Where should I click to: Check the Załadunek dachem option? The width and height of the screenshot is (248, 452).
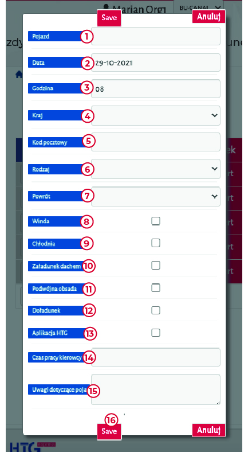(x=156, y=265)
